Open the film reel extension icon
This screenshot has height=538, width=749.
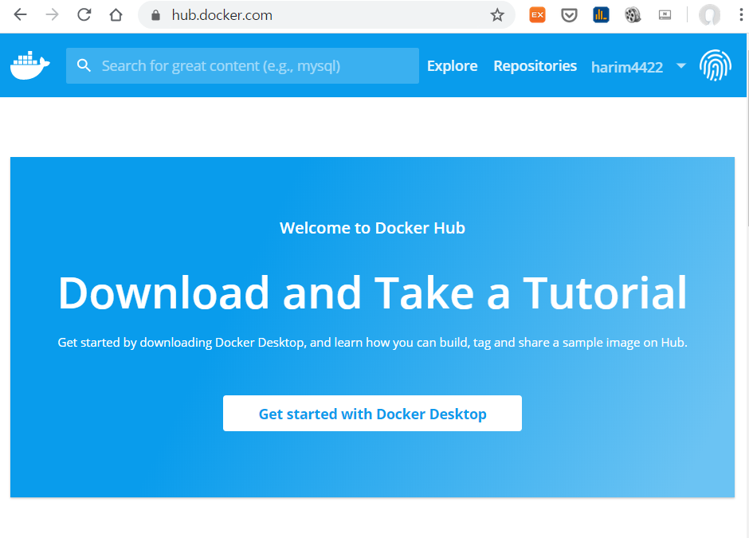(633, 15)
